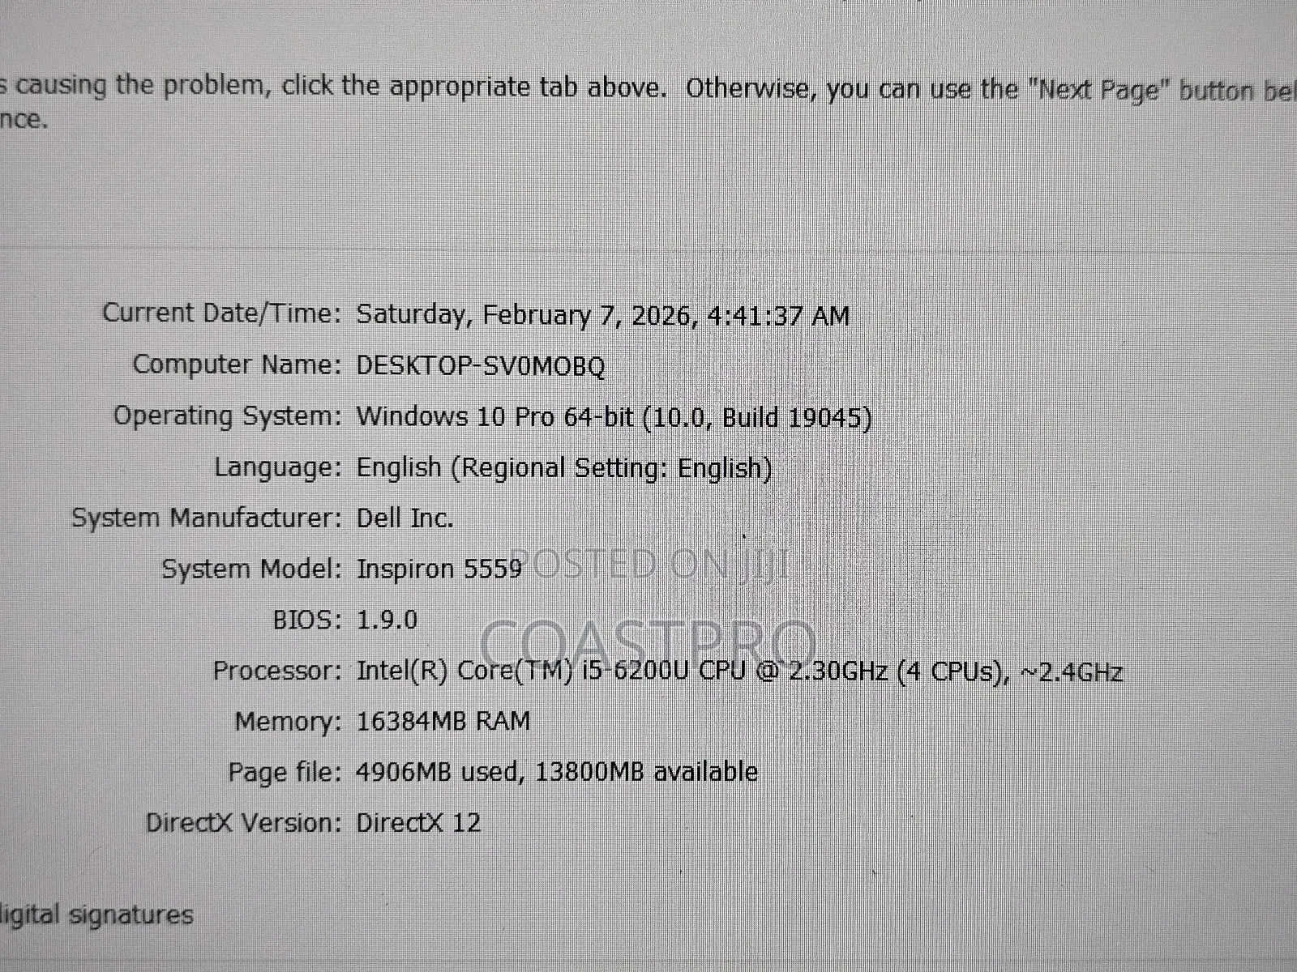Screen dimensions: 1297x972
Task: Click the Dell Inc. value
Action: 405,518
